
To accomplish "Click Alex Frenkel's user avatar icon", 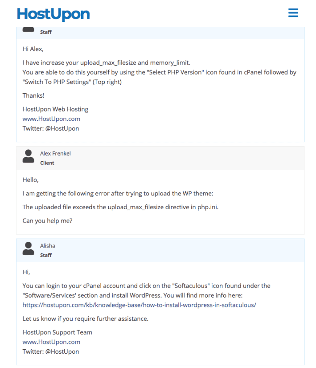I will (29, 156).
